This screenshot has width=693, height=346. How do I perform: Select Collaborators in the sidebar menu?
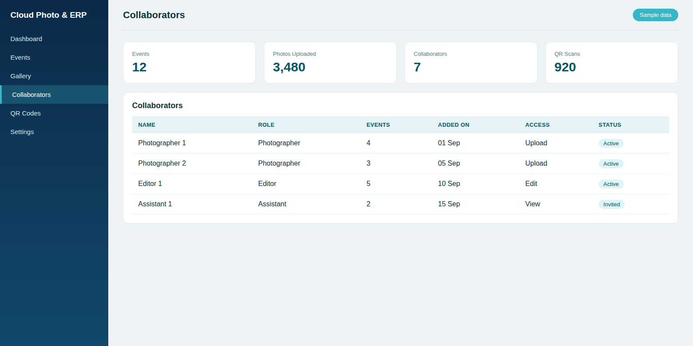[54, 95]
